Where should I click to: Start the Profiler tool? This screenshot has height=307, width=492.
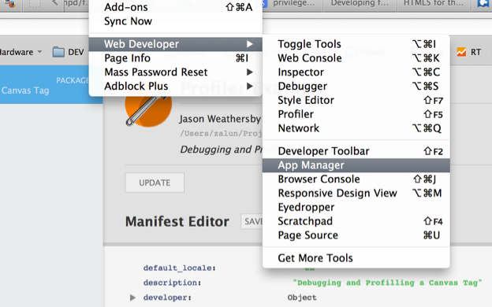[356, 114]
